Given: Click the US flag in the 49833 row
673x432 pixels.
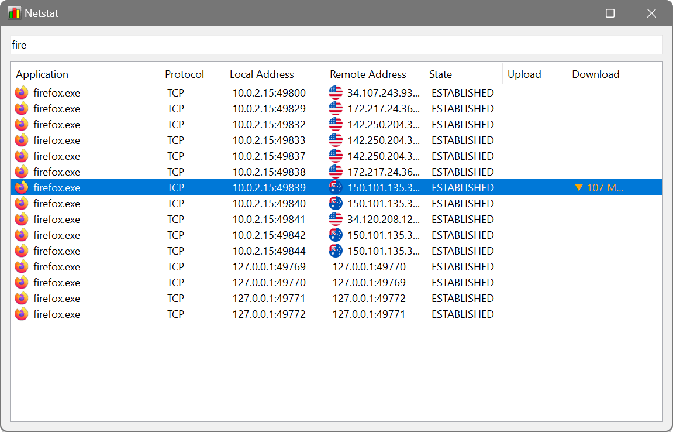Looking at the screenshot, I should [x=336, y=140].
